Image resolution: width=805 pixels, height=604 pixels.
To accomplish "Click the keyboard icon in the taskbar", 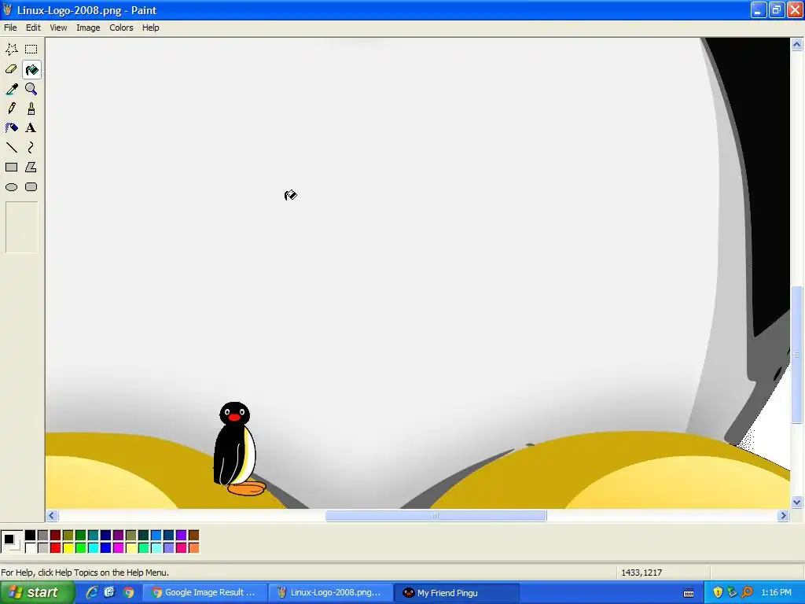I will point(689,593).
